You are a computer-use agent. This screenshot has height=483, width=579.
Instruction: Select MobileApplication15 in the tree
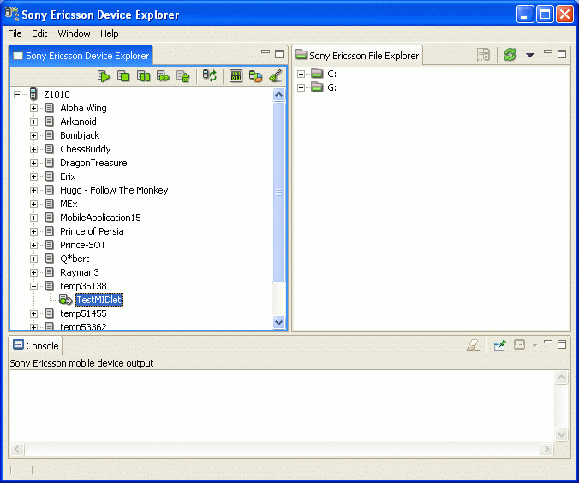(100, 218)
